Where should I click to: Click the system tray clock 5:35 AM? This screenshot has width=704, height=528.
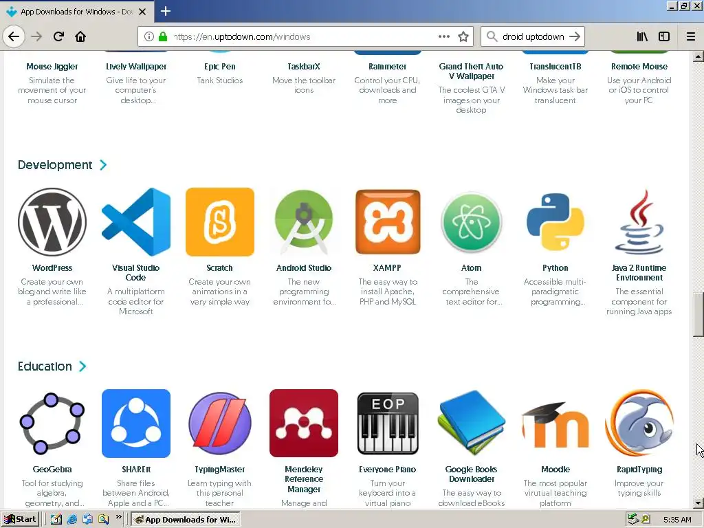tap(677, 520)
